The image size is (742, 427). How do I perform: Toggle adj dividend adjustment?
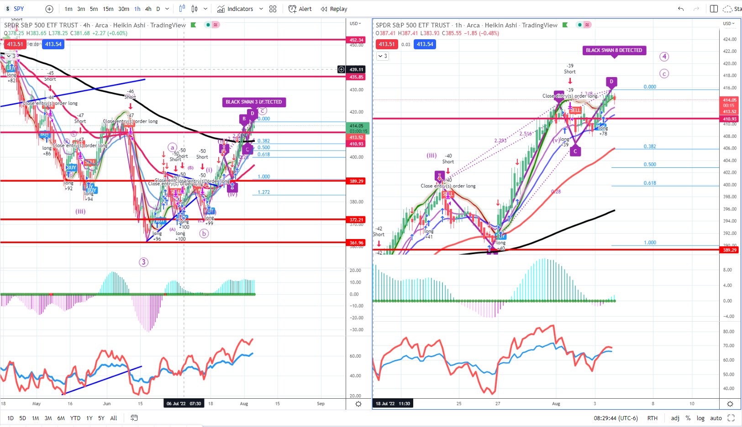coord(675,418)
